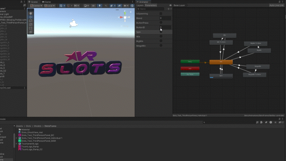
Task: Toggle Animator panel visibility eye icon
Action: click(x=170, y=5)
